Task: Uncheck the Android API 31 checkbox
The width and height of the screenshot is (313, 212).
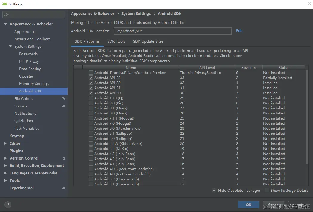Action: 91,88
